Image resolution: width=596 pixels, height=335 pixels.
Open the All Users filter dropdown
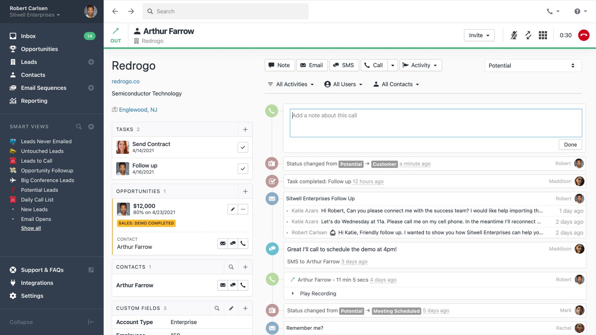click(343, 84)
